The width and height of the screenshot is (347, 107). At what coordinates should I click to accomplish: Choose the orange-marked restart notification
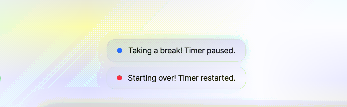click(176, 78)
